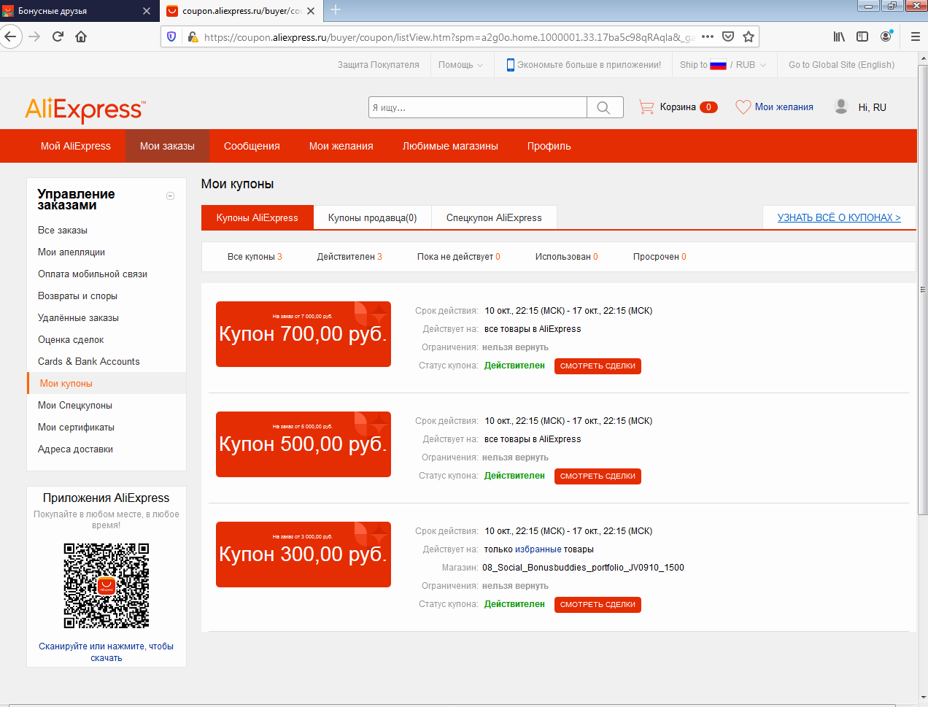Viewport: 928px width, 707px height.
Task: Open Мой AliExpress menu item
Action: [76, 146]
